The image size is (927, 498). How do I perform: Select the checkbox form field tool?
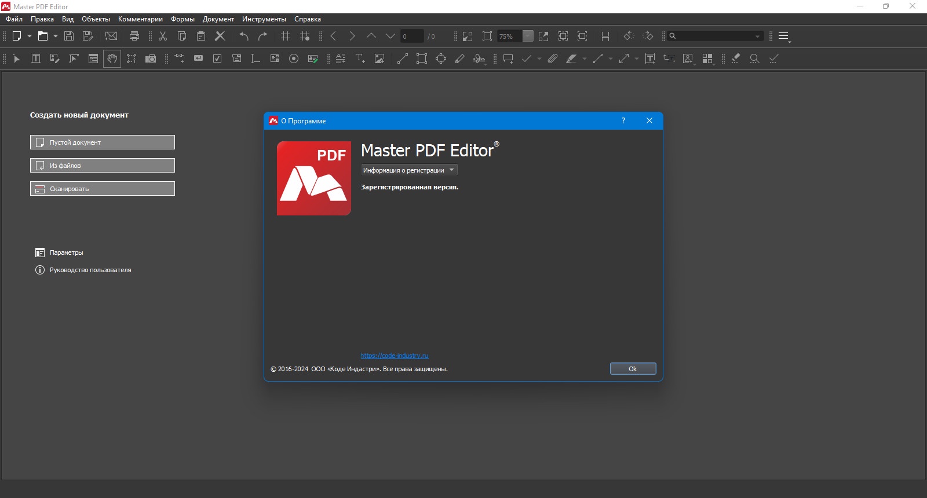[x=217, y=58]
